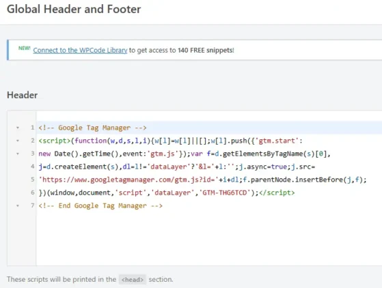The height and width of the screenshot is (288, 382).
Task: Collapse code fold arrow on line 2
Action: point(18,141)
